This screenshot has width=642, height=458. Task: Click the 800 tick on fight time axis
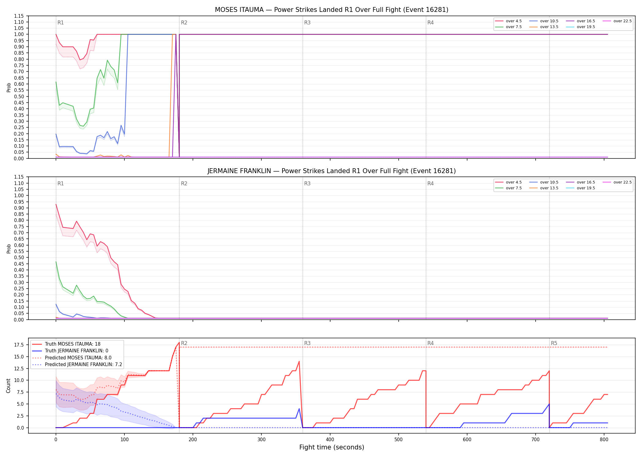[604, 440]
